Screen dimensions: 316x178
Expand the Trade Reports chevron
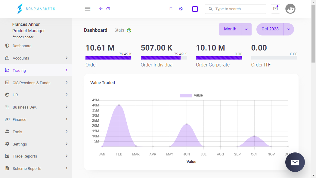click(67, 156)
